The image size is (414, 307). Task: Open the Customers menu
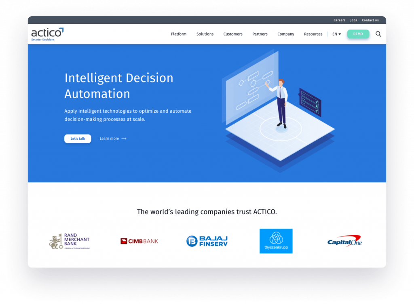(x=233, y=34)
